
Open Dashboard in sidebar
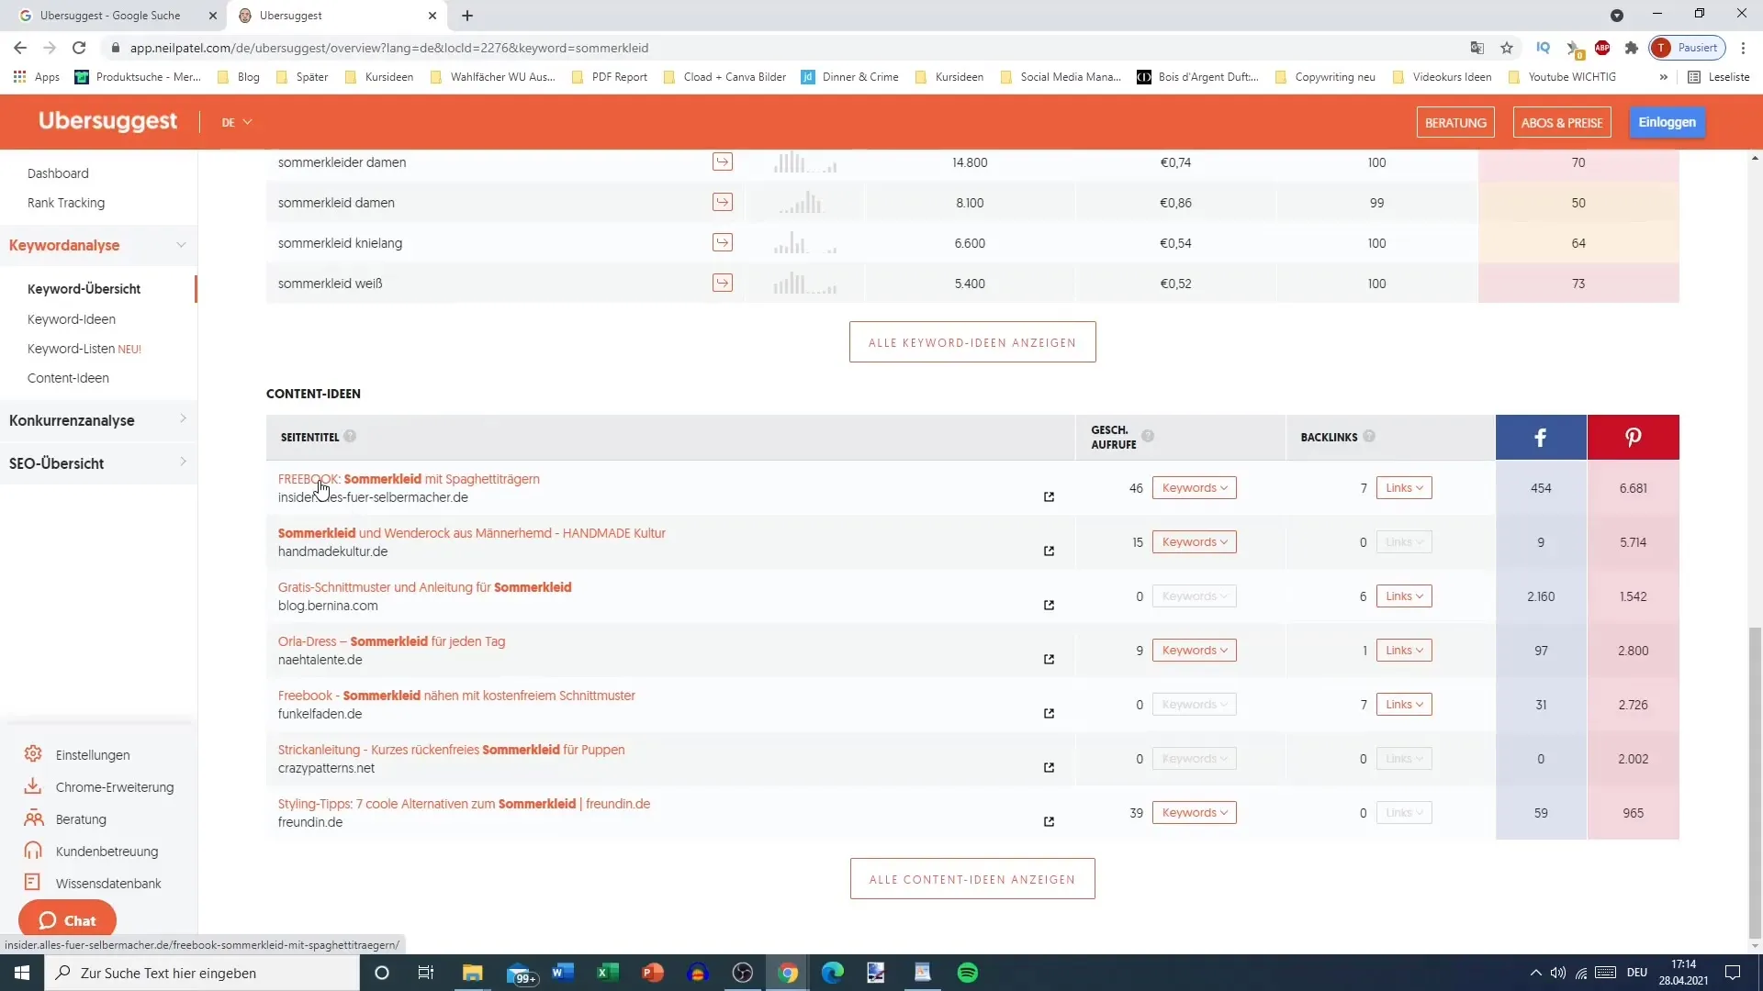coord(58,173)
